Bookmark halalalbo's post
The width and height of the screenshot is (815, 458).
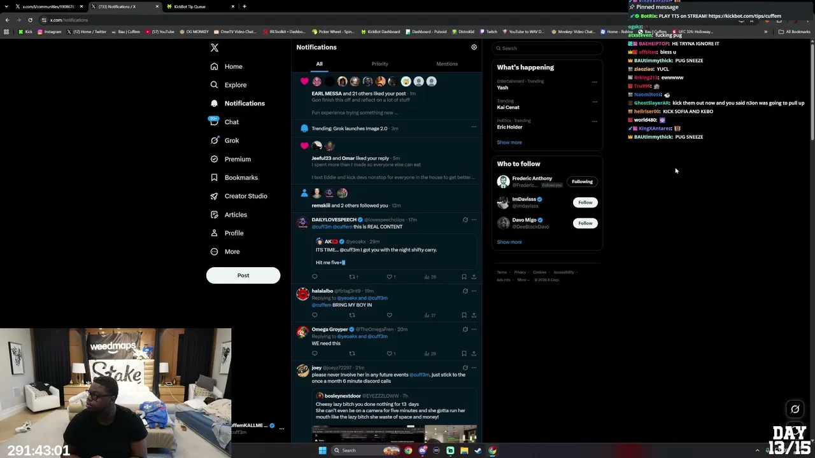tap(464, 315)
